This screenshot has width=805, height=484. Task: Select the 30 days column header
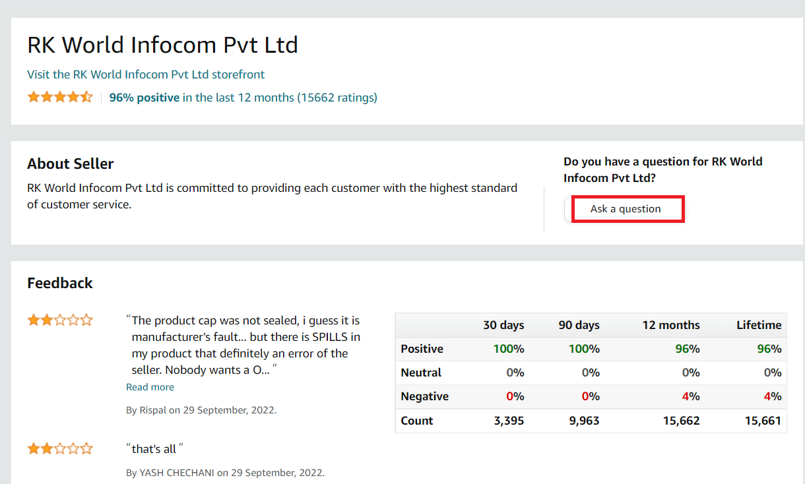tap(503, 325)
